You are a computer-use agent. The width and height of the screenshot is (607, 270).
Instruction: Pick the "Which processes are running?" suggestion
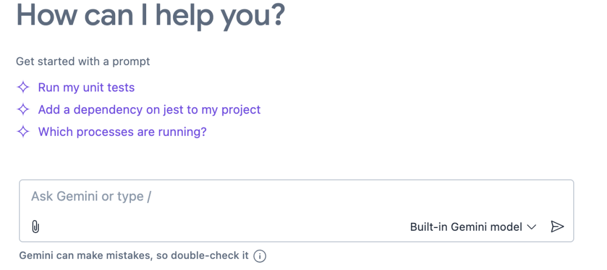(x=122, y=132)
